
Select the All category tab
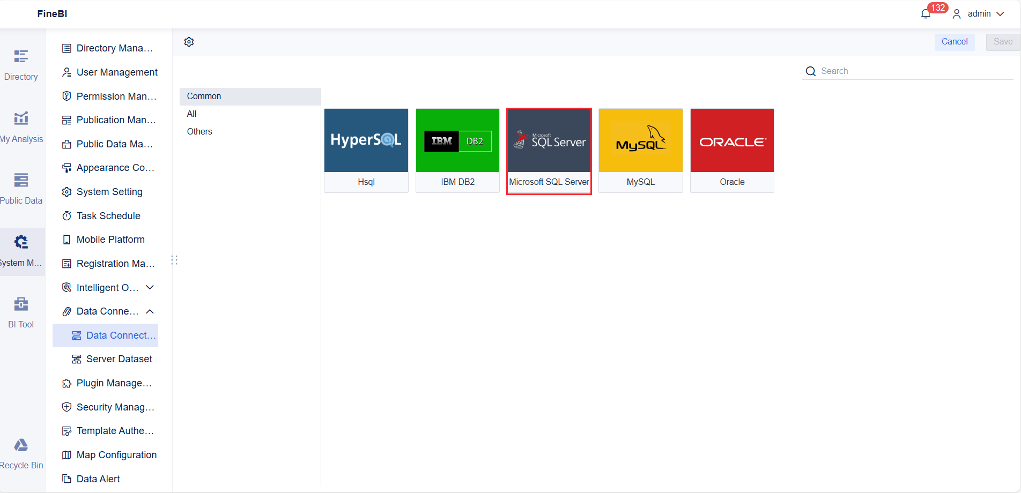point(250,114)
